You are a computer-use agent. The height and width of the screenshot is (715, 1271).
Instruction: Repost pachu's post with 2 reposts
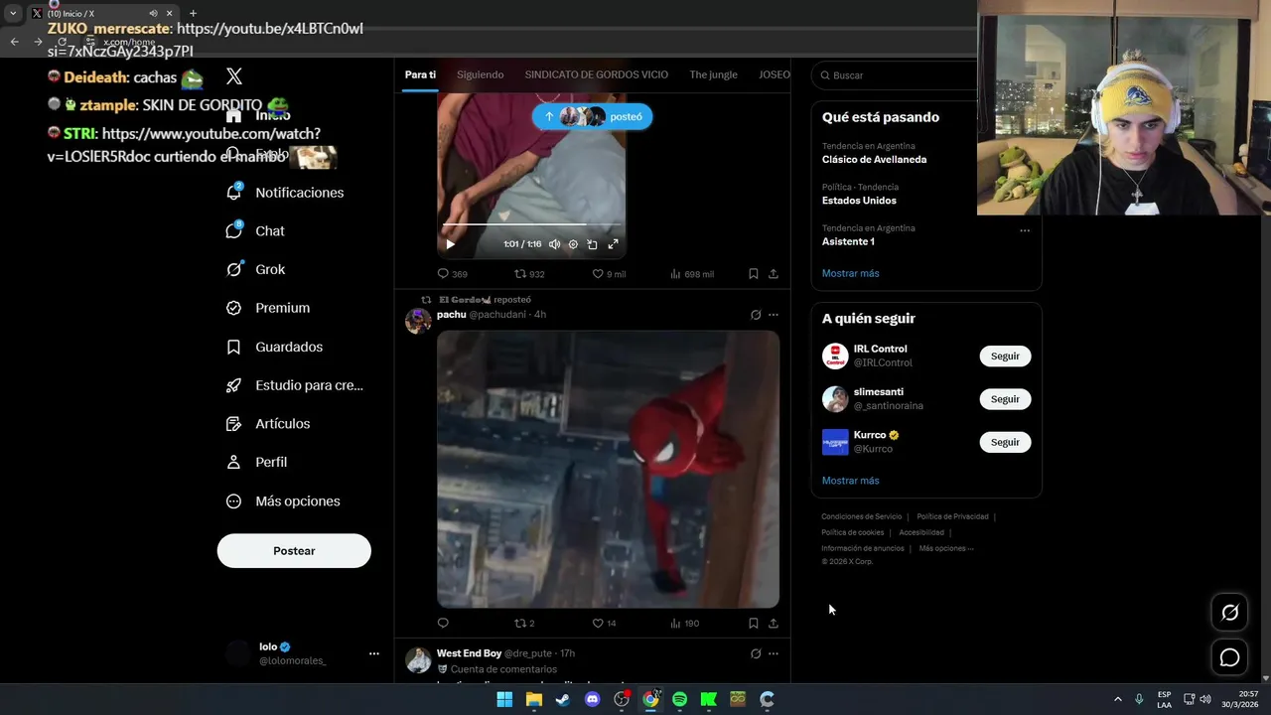coord(524,624)
